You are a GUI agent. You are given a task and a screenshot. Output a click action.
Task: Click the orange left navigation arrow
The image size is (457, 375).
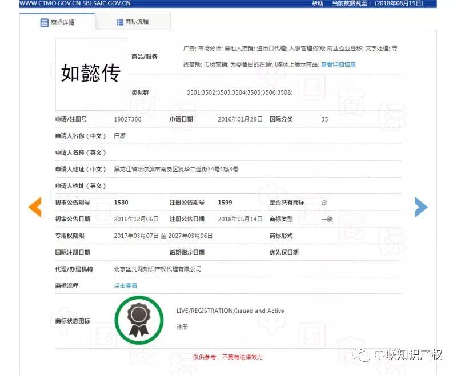[35, 207]
